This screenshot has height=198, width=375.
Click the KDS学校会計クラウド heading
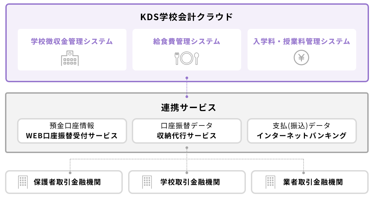[x=186, y=17]
